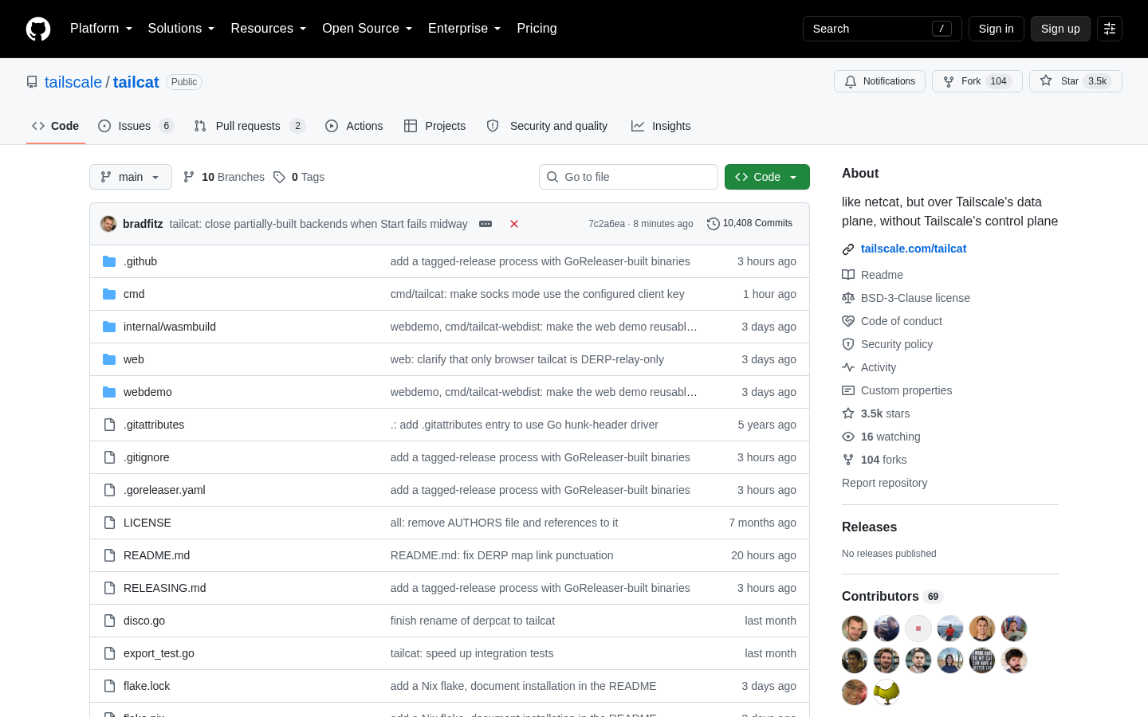Click the cmd folder icon

(x=109, y=294)
